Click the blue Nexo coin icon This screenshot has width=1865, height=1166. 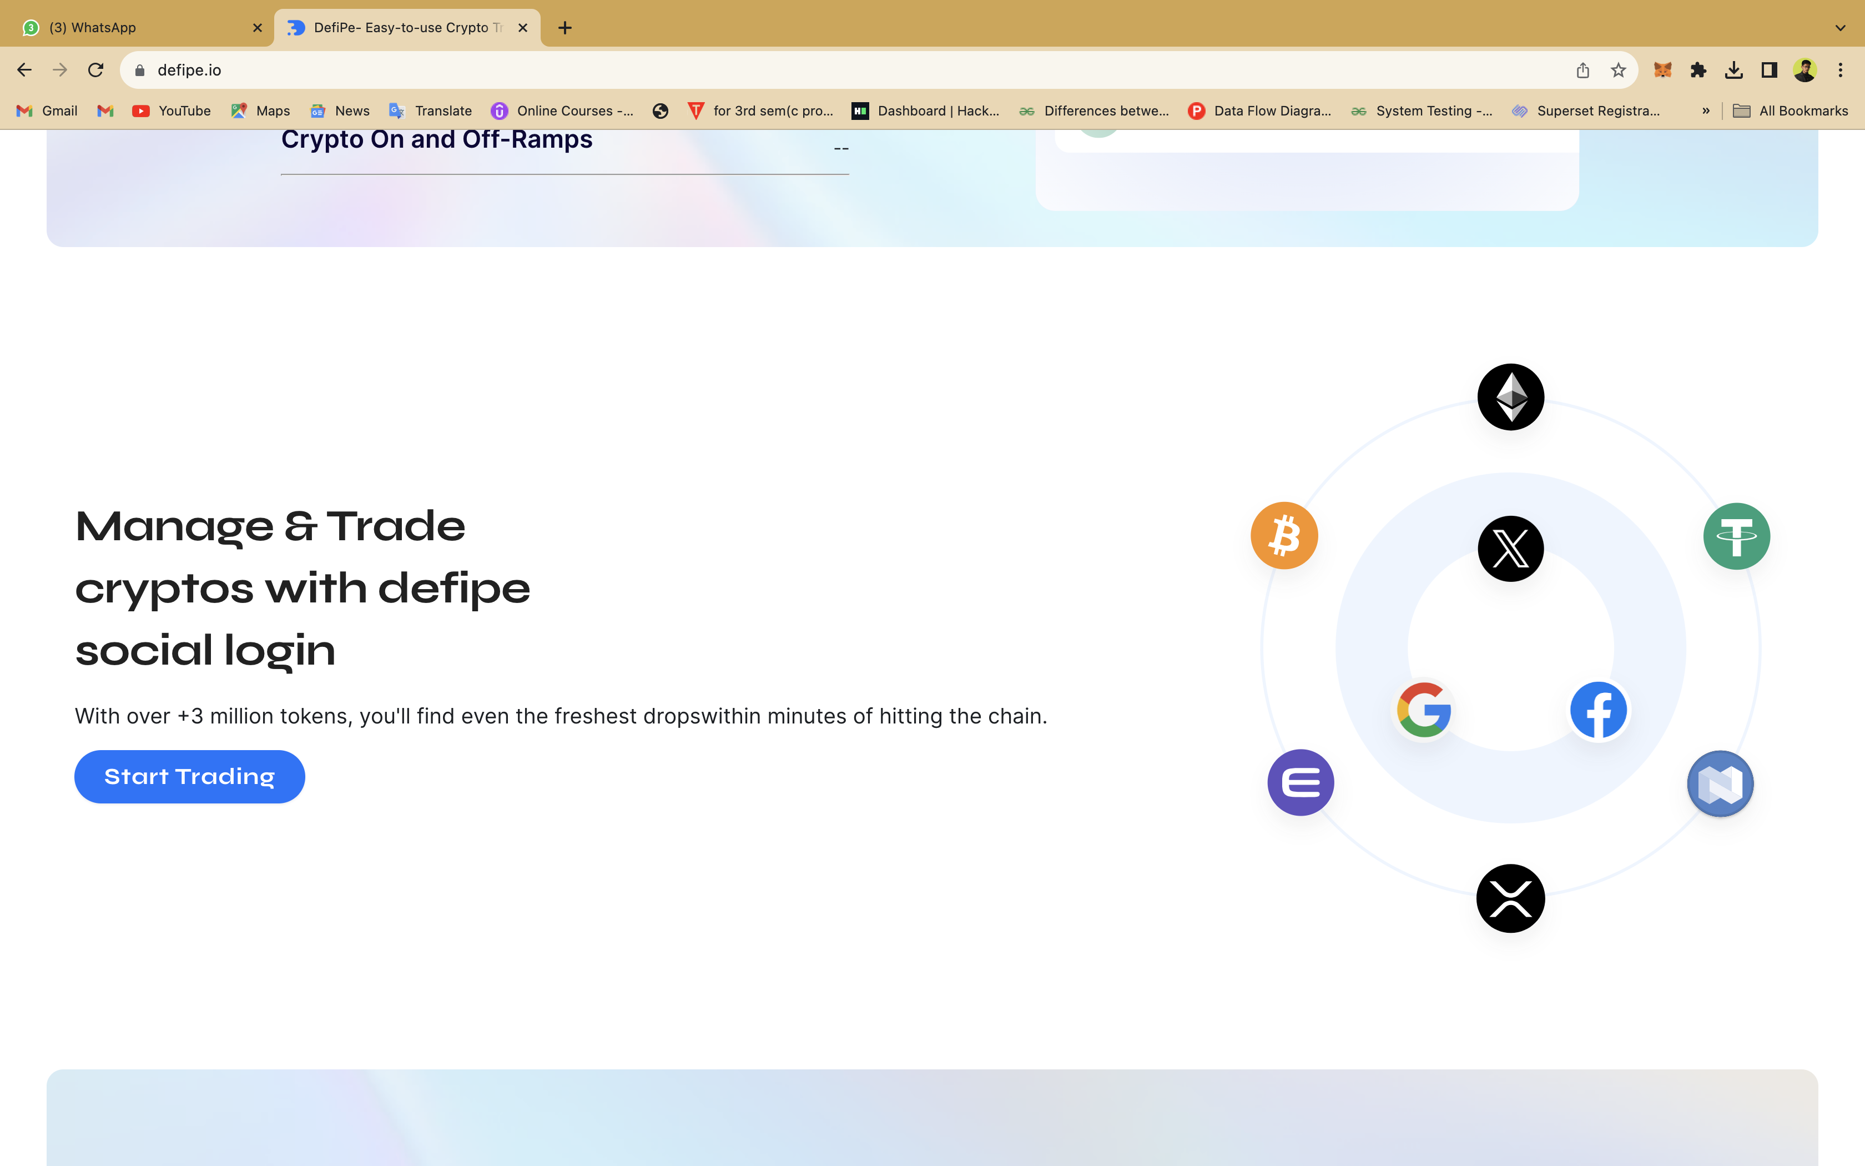pyautogui.click(x=1720, y=783)
